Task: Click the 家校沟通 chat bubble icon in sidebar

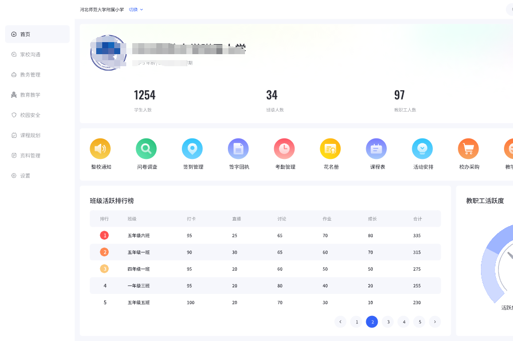Action: 14,54
